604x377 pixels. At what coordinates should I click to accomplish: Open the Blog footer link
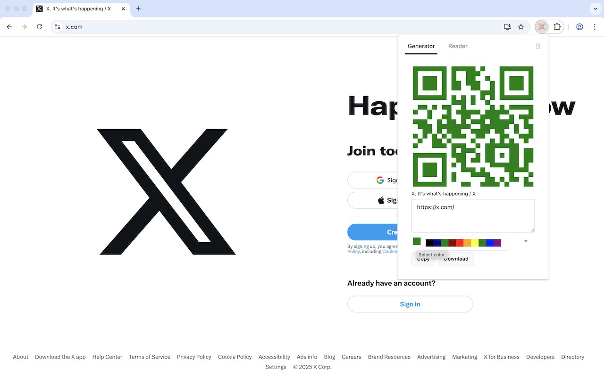329,357
